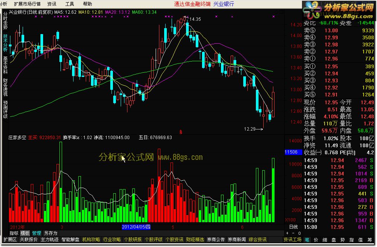Switch to the 分时走势 sidebar tab
Viewport: 377px width, 247px height.
5,21
